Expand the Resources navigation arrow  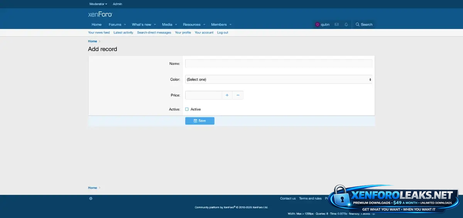(204, 25)
